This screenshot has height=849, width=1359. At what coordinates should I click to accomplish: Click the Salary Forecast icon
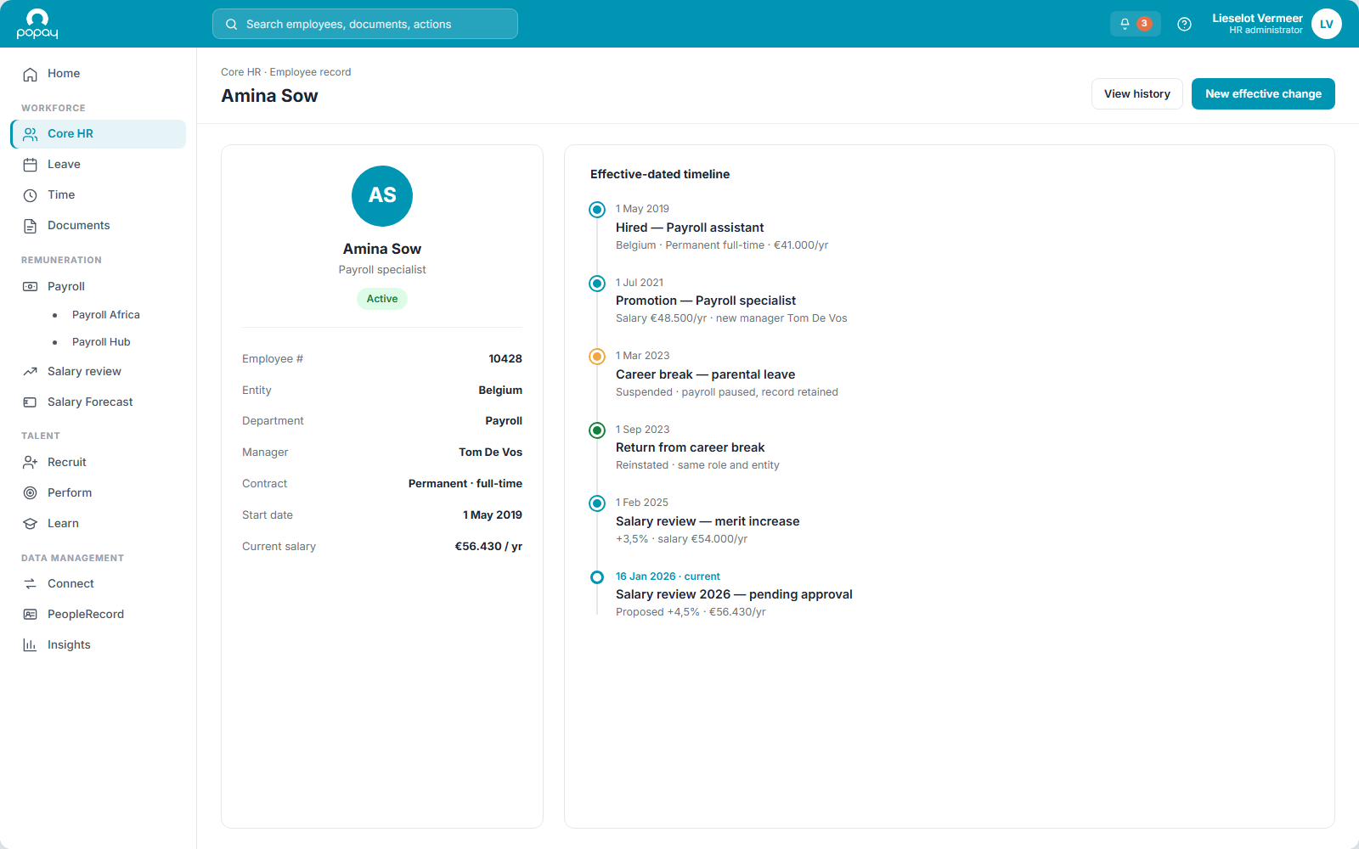pos(31,402)
